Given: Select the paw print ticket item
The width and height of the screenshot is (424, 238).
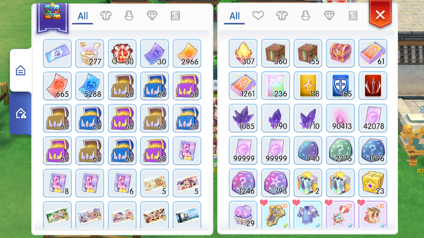Looking at the screenshot, I should tap(57, 53).
